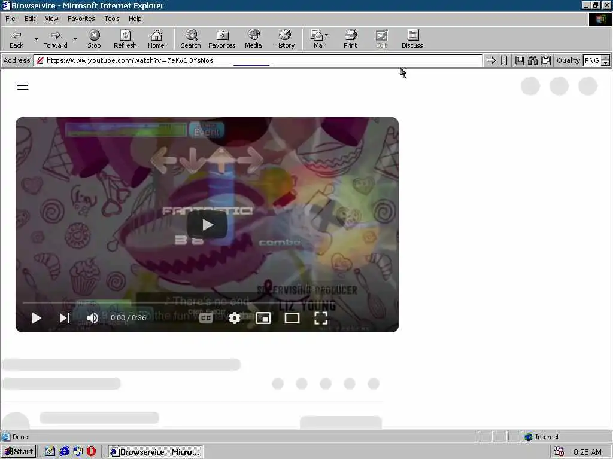
Task: Click the system tray clock 8:25 AM
Action: tap(588, 452)
